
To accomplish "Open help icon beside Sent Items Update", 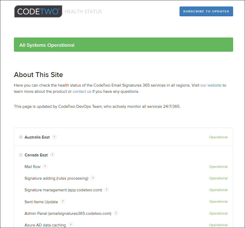I will point(62,201).
